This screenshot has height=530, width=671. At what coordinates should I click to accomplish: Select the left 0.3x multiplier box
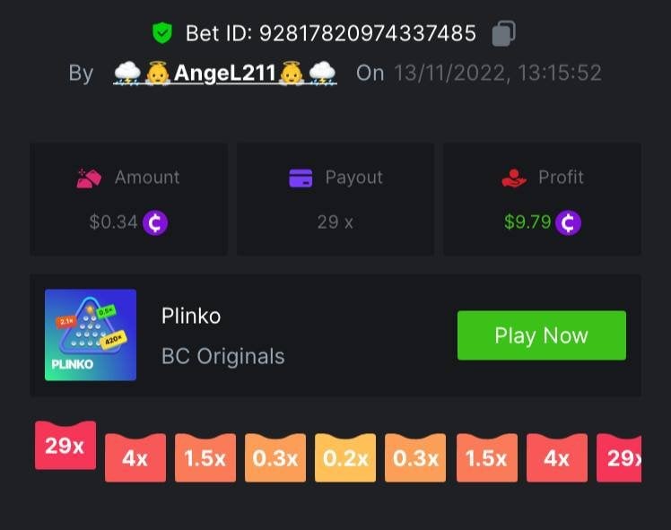[275, 457]
